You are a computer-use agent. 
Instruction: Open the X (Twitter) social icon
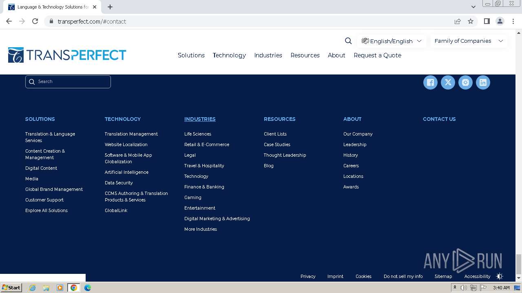tap(448, 83)
